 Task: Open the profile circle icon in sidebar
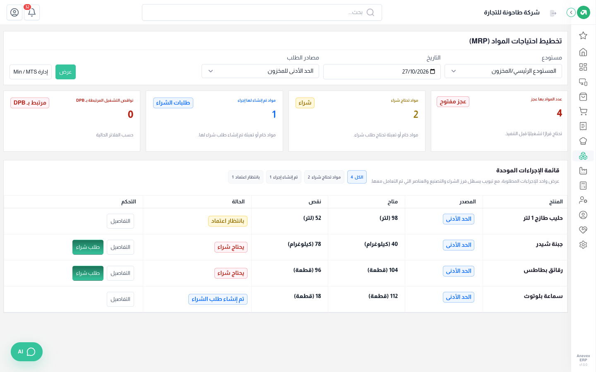pyautogui.click(x=583, y=215)
